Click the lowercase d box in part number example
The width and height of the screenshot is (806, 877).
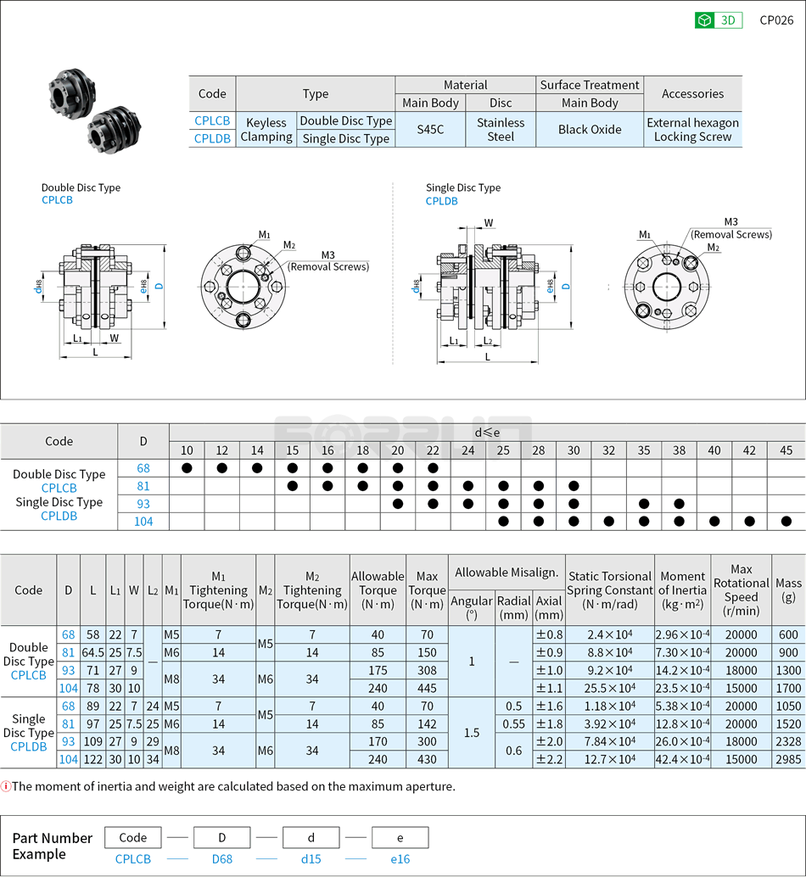tap(311, 838)
